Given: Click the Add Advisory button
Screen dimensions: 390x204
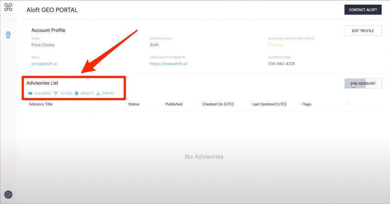Looking at the screenshot, I should (x=363, y=83).
